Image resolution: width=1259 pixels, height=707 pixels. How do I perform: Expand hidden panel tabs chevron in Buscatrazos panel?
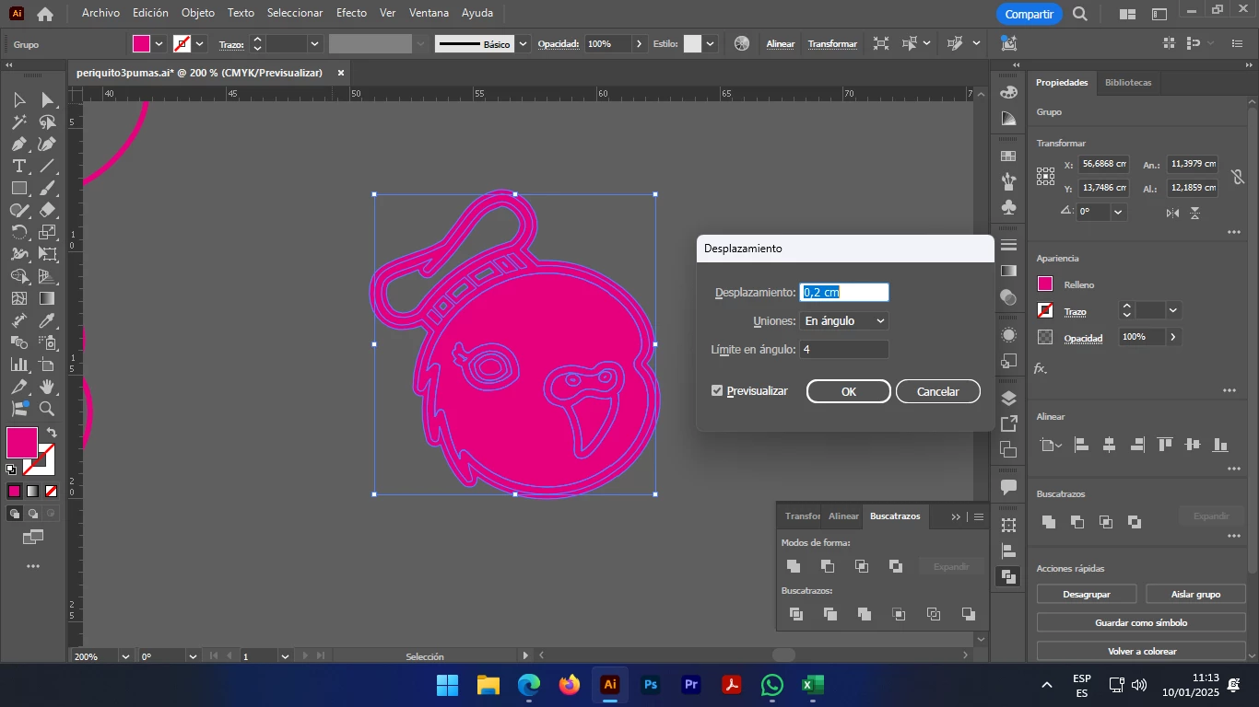[956, 516]
